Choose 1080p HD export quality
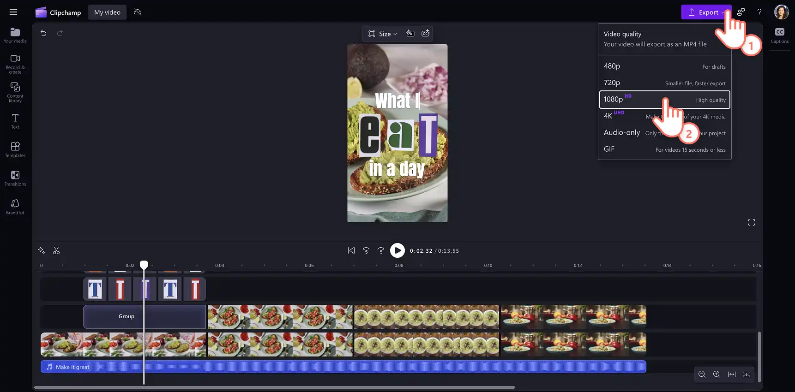The height and width of the screenshot is (392, 795). pyautogui.click(x=665, y=100)
